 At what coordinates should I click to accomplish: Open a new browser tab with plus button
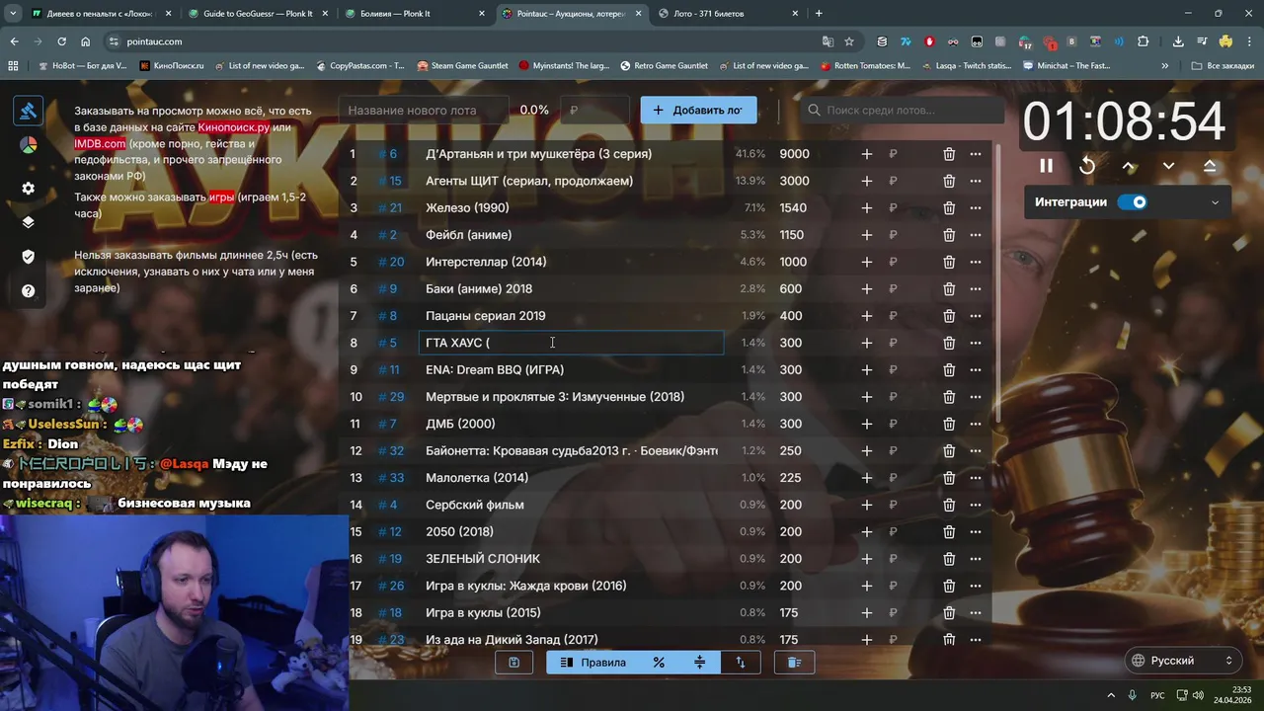[x=819, y=14]
